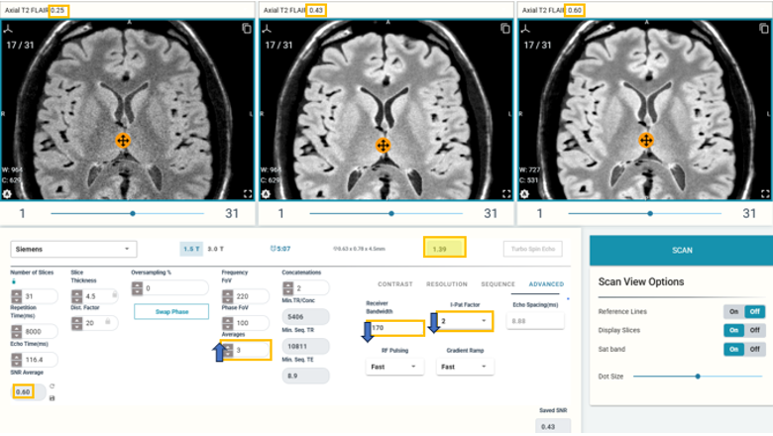Click the Swap Phase button
Viewport: 773px width, 436px height.
(170, 311)
